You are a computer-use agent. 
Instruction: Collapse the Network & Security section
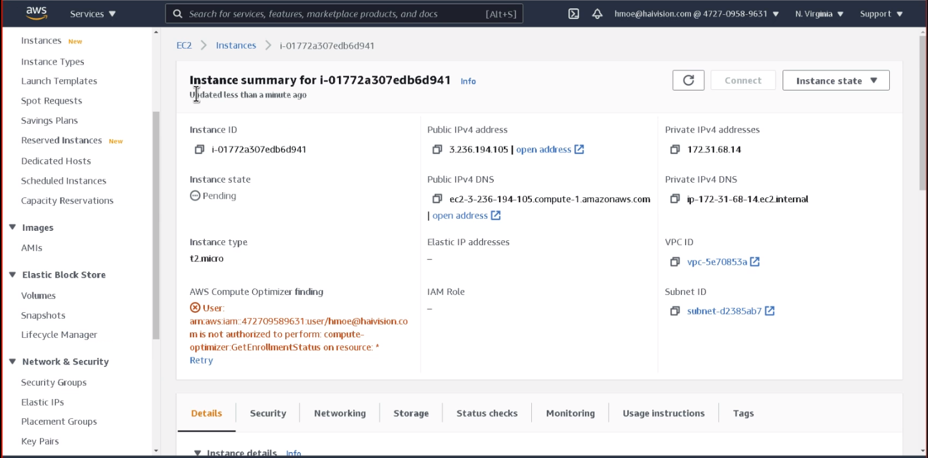(13, 362)
